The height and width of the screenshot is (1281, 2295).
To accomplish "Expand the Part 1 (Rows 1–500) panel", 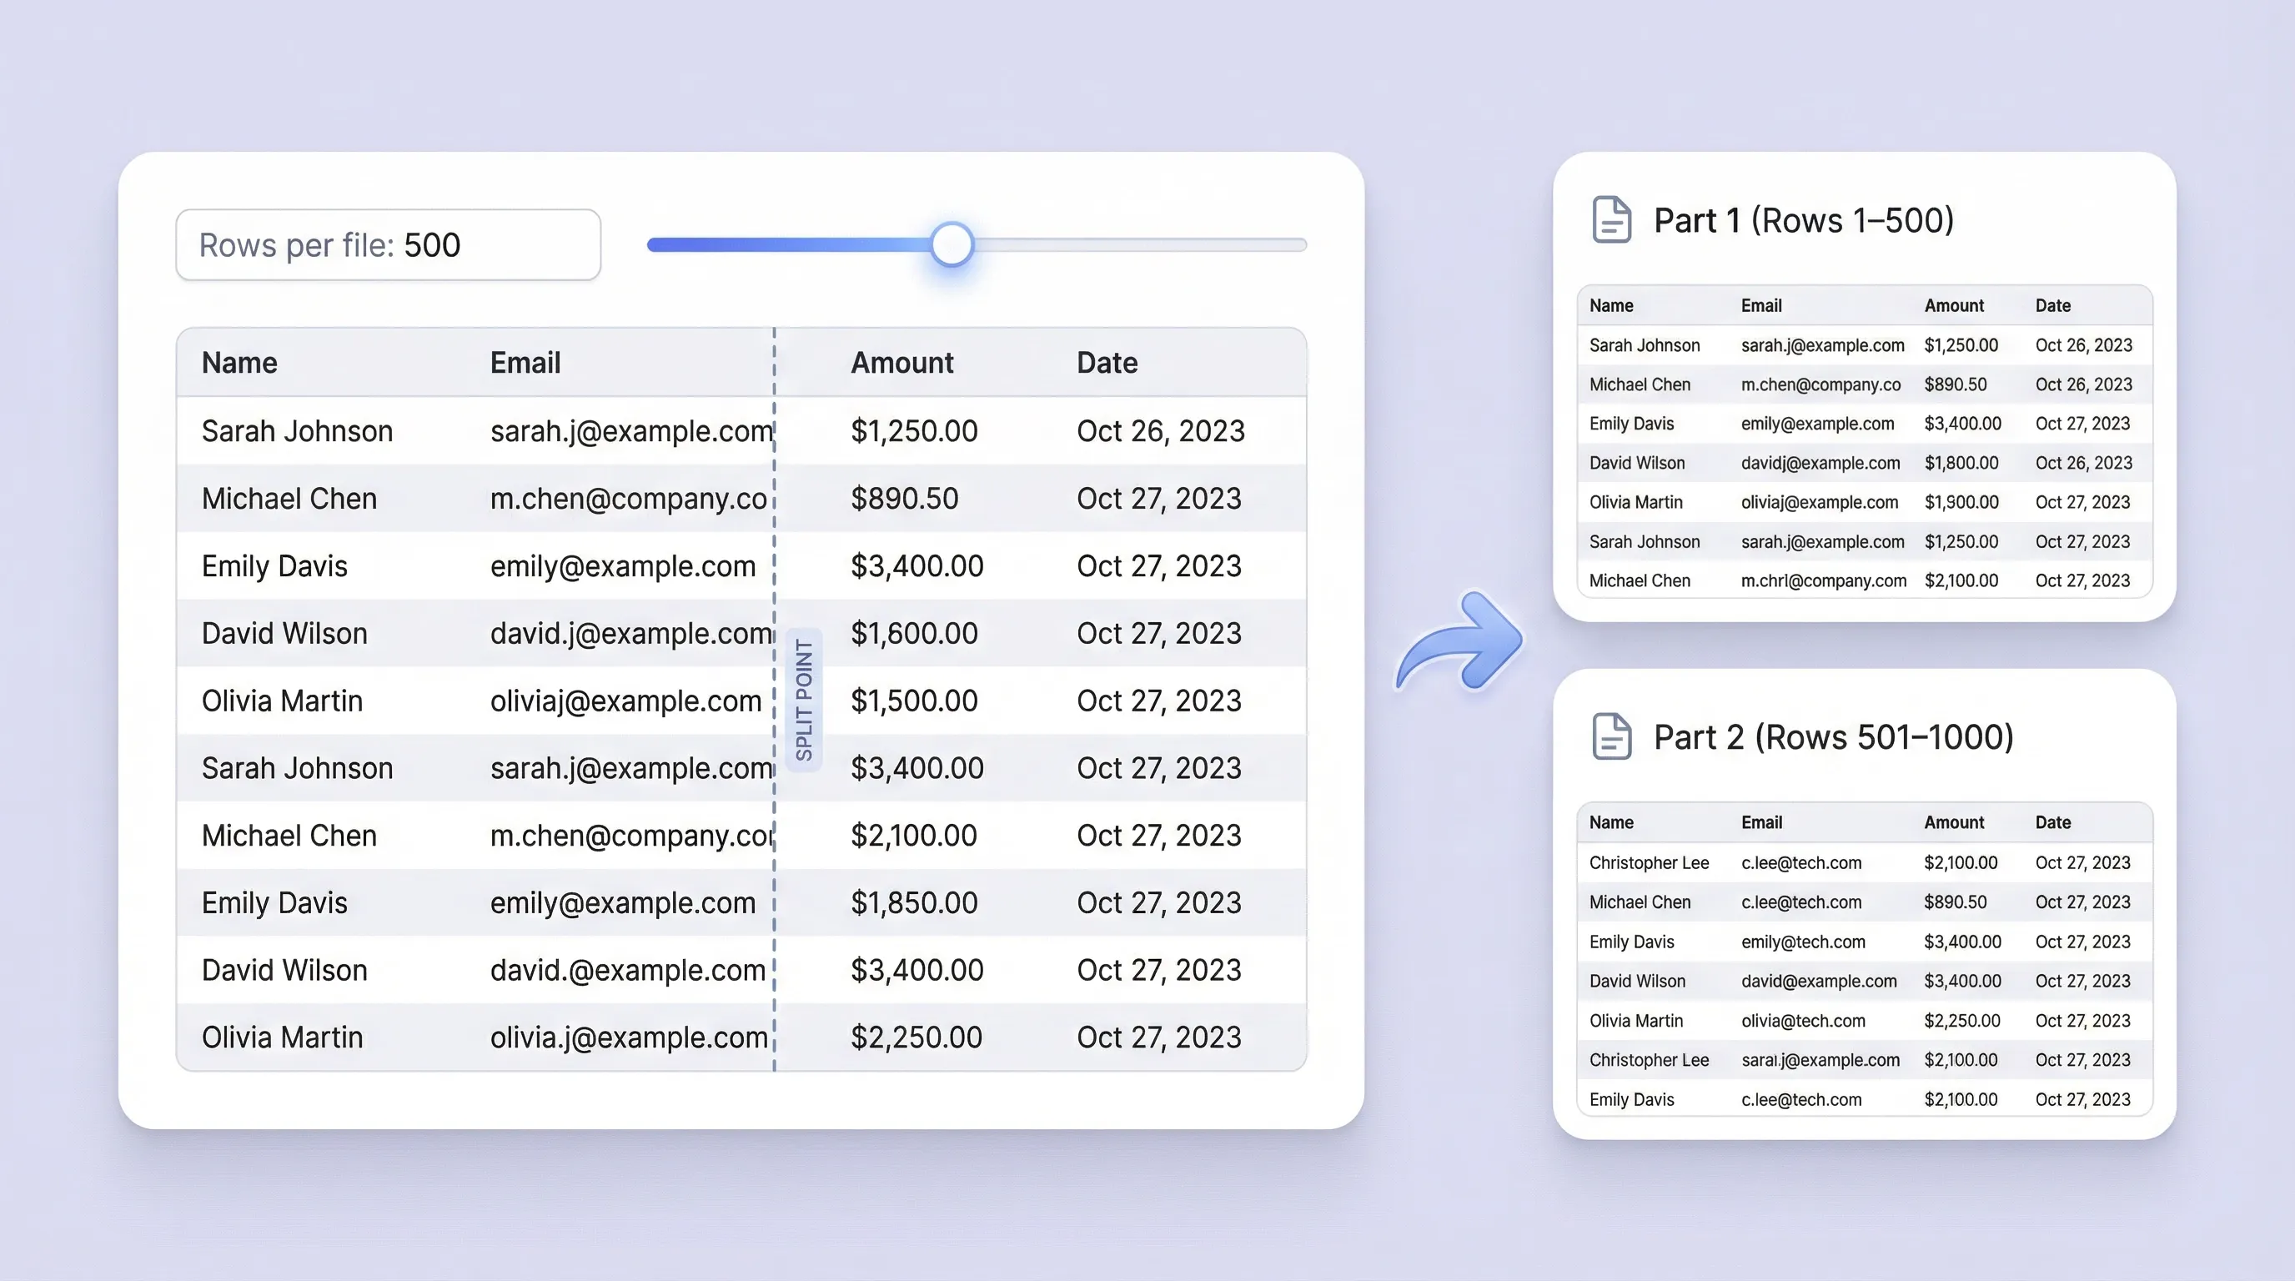I will (1803, 220).
